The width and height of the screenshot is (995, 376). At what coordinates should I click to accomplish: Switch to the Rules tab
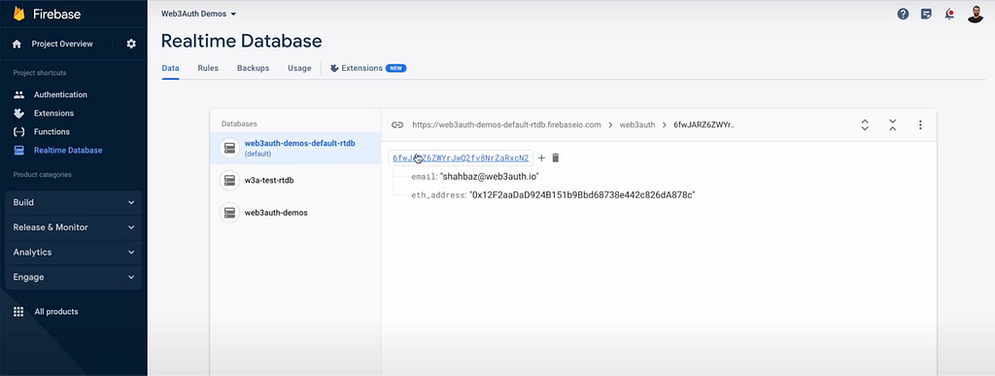click(208, 68)
